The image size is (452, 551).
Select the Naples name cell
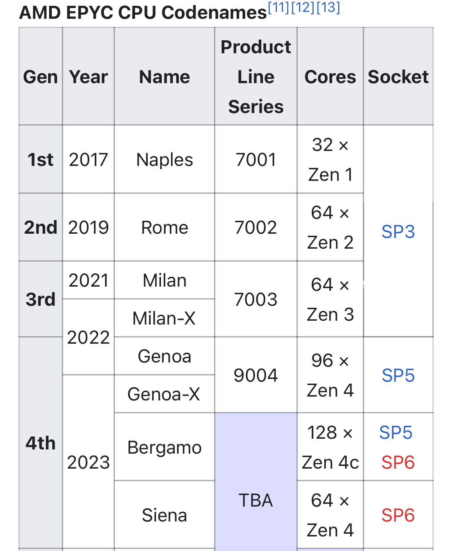click(x=164, y=159)
